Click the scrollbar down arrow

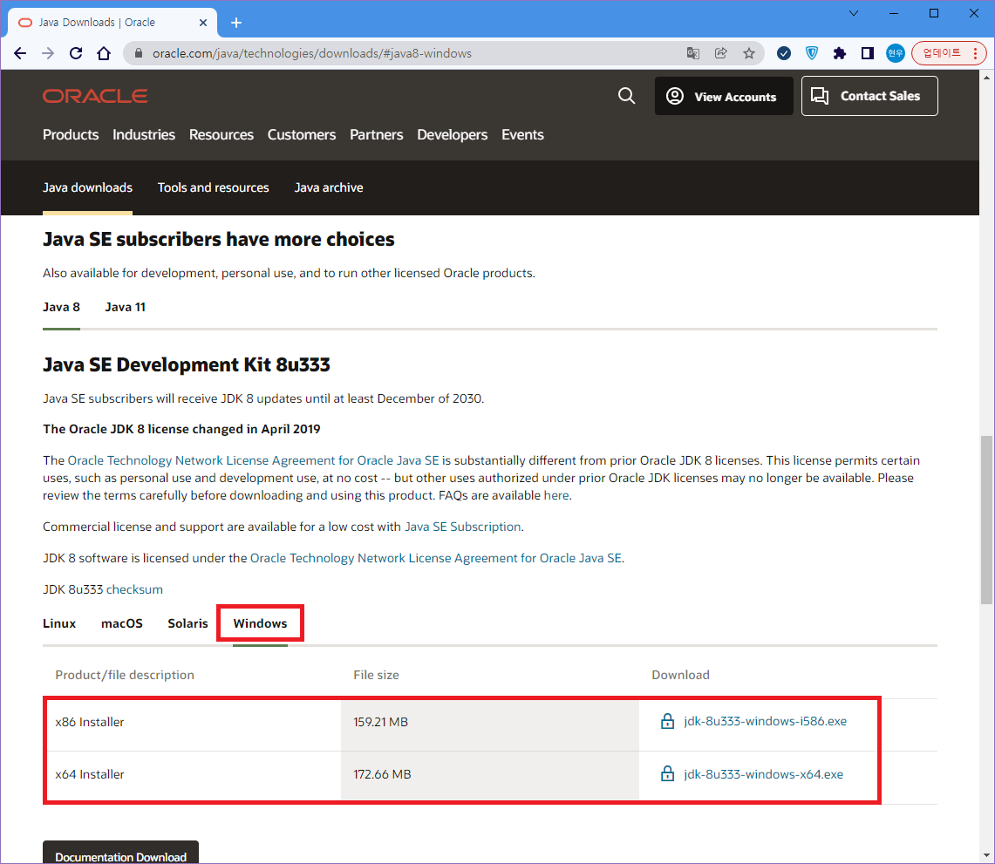(987, 854)
